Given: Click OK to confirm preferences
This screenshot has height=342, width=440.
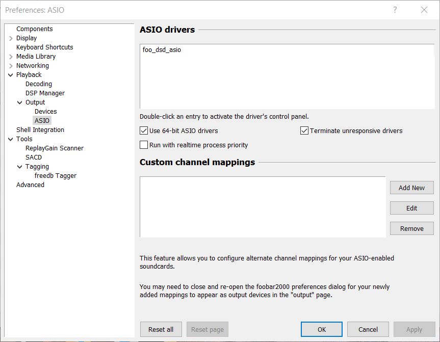Looking at the screenshot, I should (321, 329).
